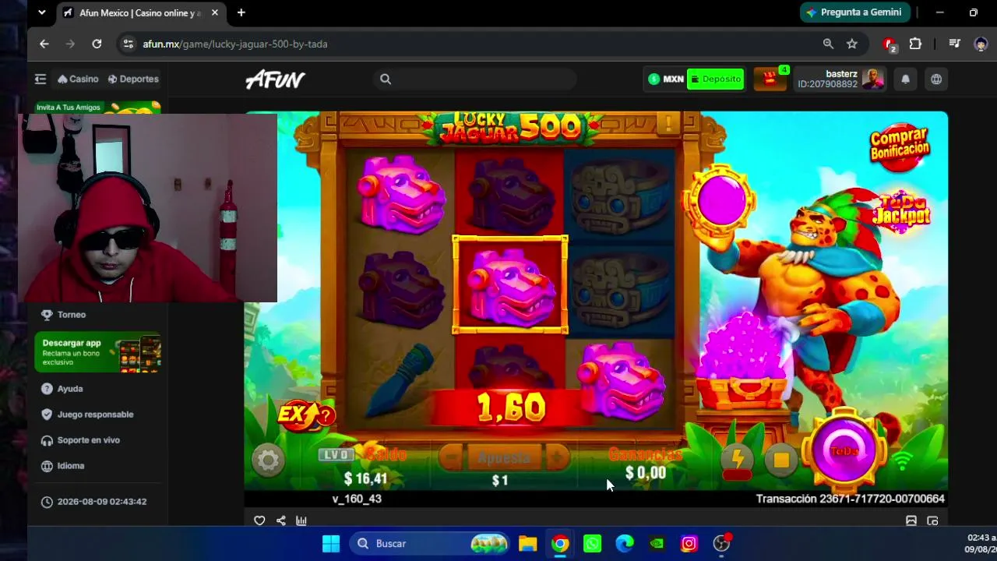The height and width of the screenshot is (561, 997).
Task: Open Instagram from the taskbar
Action: [689, 543]
